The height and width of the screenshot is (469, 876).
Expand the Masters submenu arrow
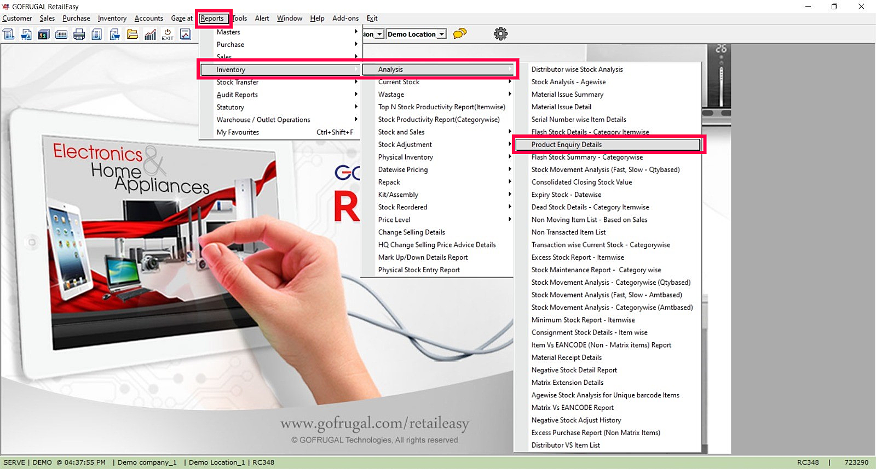[356, 32]
